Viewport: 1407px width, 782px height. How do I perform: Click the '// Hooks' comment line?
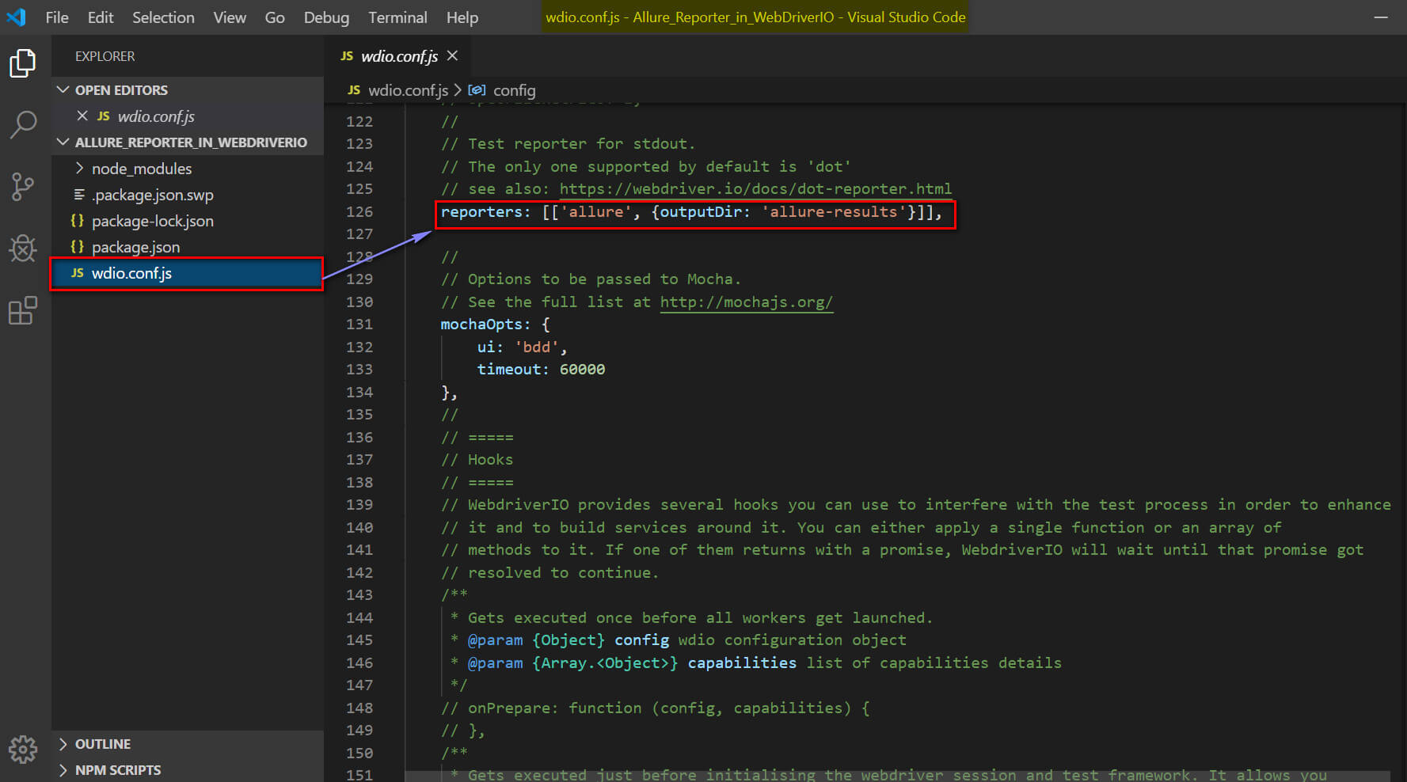(477, 460)
